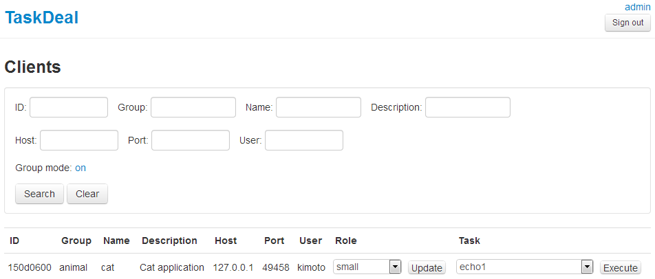The height and width of the screenshot is (279, 655).
Task: Focus the Host input field
Action: coord(79,140)
